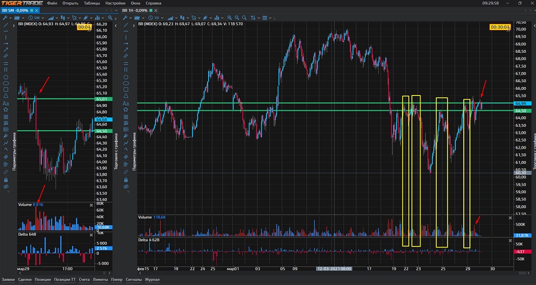Select the triangle tool in 5M drawing sidebar
The width and height of the screenshot is (536, 285).
pos(6,96)
